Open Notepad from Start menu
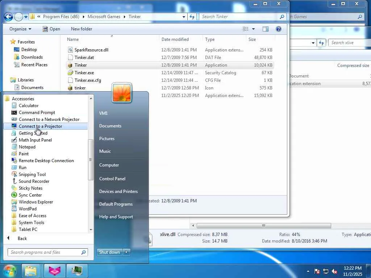This screenshot has height=278, width=371. point(27,147)
